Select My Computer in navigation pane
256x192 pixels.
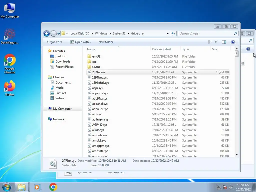point(62,109)
